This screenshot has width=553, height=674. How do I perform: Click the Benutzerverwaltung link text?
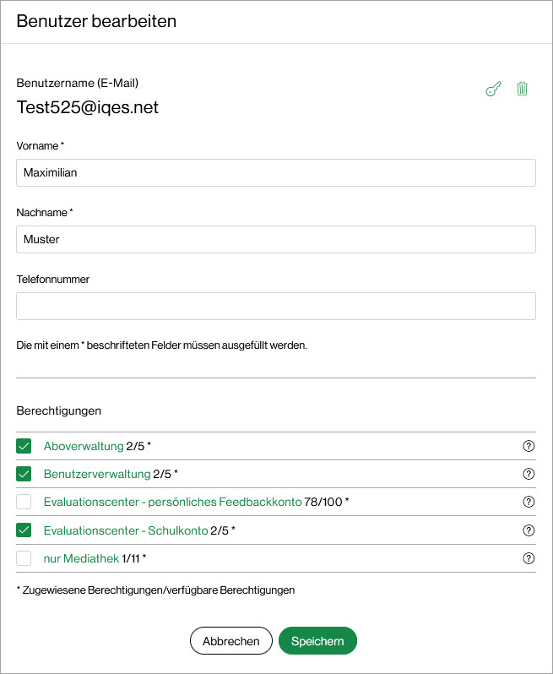(x=97, y=474)
